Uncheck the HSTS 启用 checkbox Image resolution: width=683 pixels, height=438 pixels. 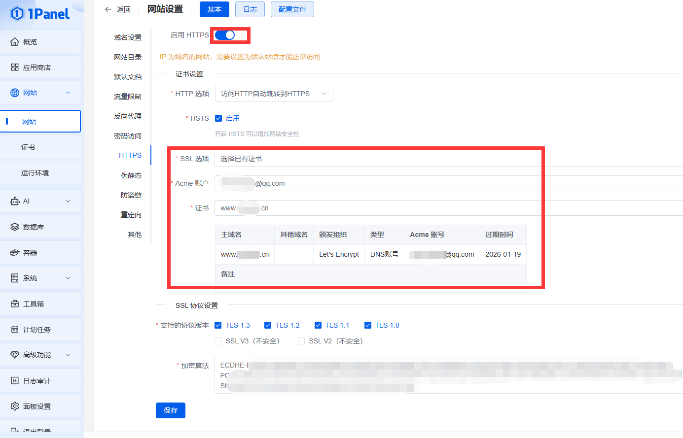pyautogui.click(x=218, y=118)
